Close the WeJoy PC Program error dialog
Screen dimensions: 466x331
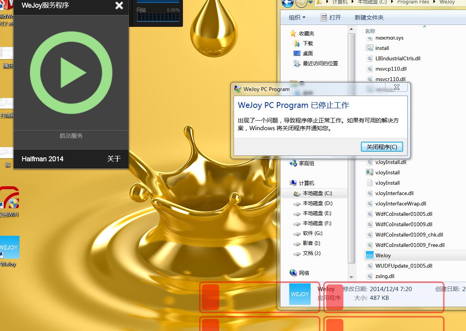point(397,88)
